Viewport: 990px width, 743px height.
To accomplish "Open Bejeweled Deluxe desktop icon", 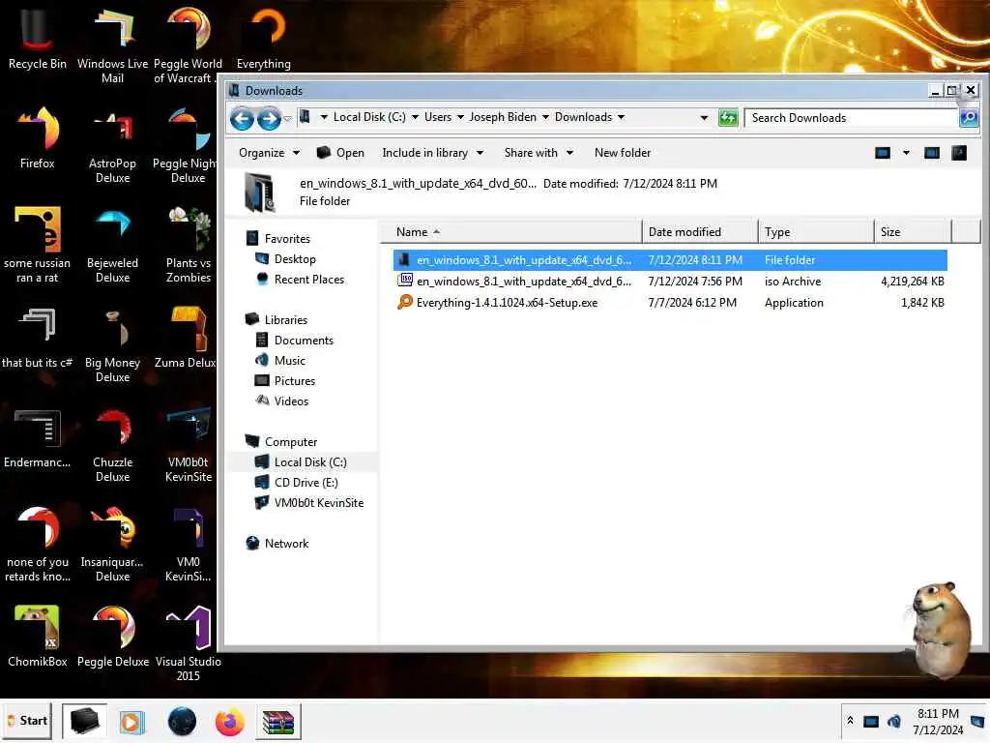I will (112, 245).
